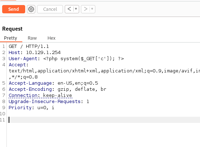Viewport: 200px width, 147px height.
Task: Click line number 10 in gutter
Action: click(x=3, y=113)
